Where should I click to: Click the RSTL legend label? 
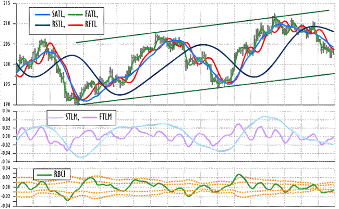(58, 24)
